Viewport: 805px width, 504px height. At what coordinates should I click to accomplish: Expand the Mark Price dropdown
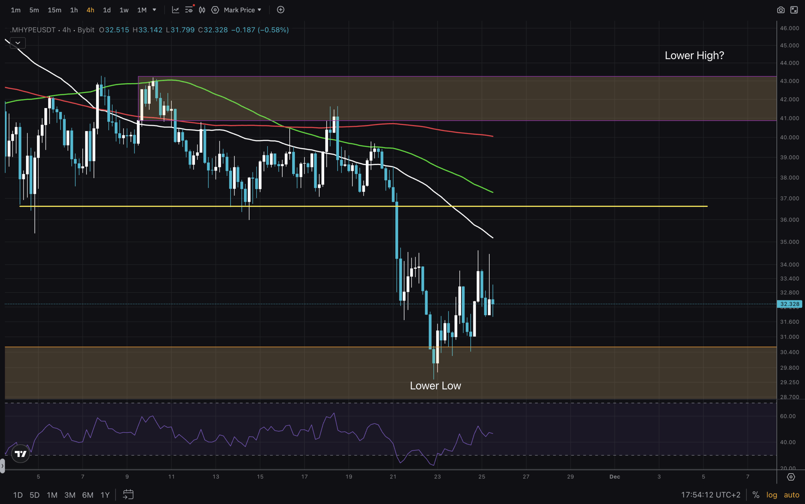[242, 10]
